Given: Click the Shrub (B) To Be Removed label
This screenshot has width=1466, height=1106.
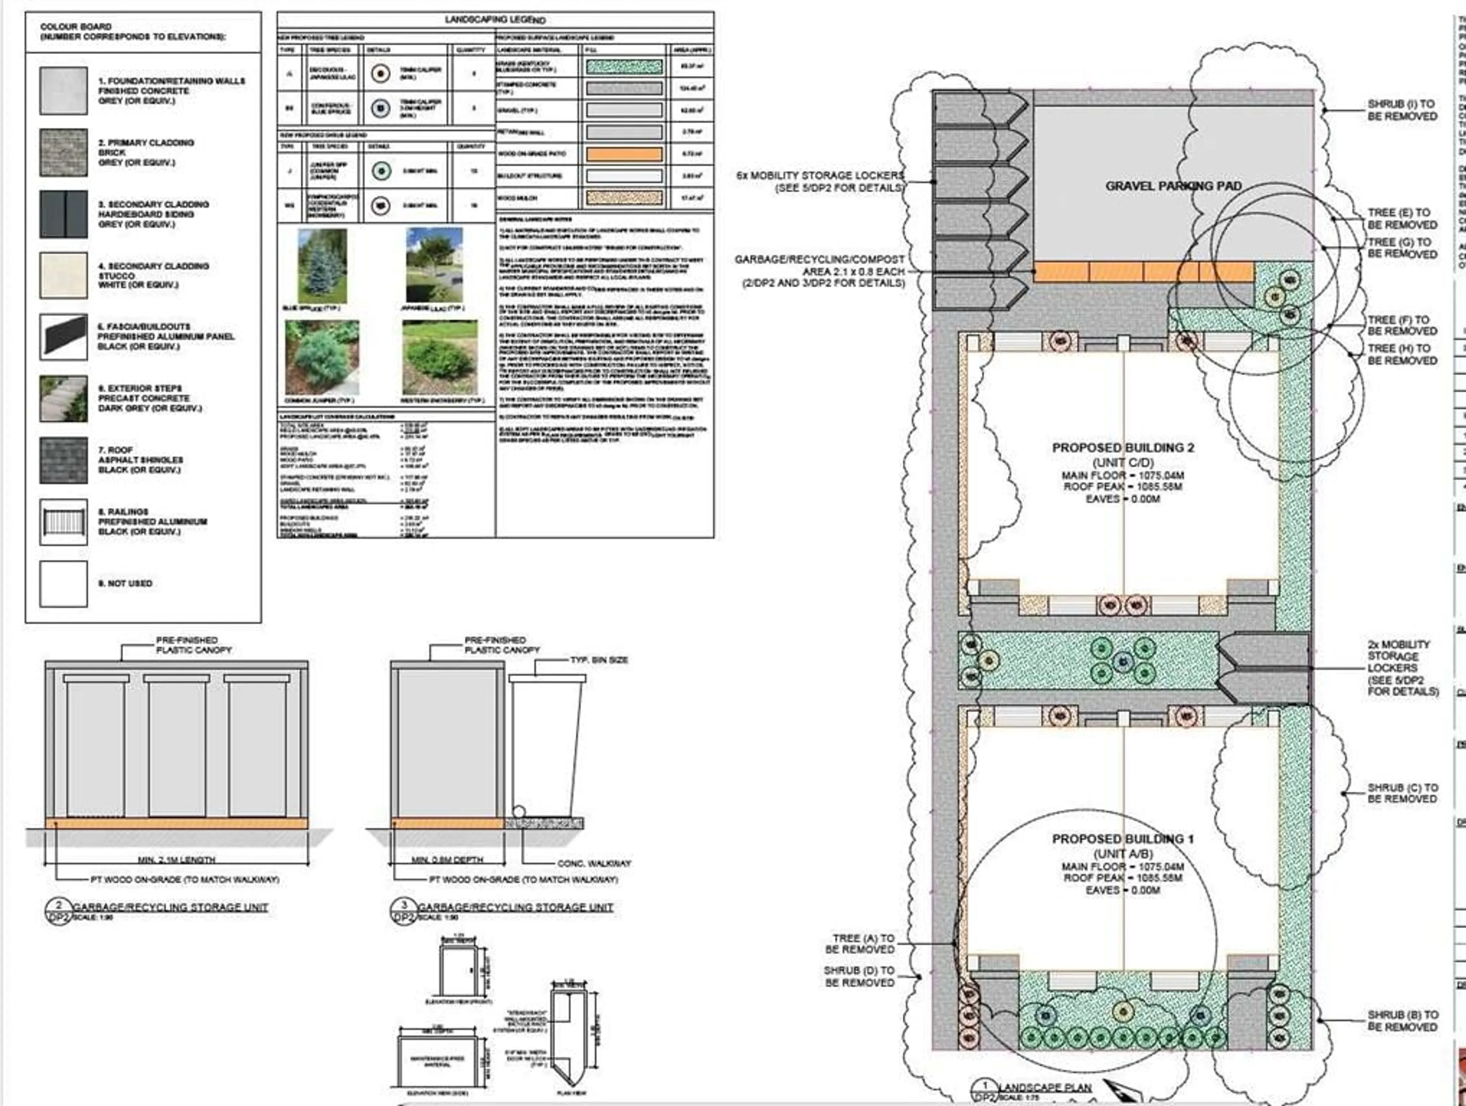Looking at the screenshot, I should [x=1402, y=1020].
